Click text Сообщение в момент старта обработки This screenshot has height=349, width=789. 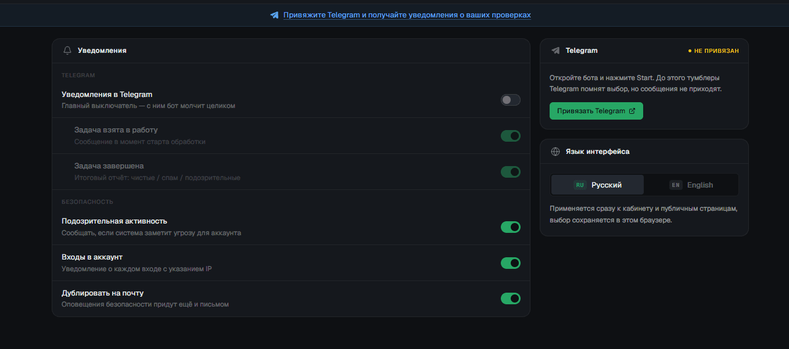coord(140,142)
